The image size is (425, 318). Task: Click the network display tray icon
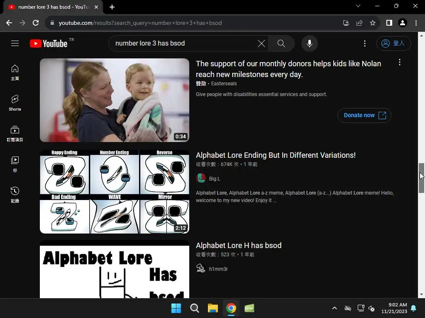coord(361,308)
